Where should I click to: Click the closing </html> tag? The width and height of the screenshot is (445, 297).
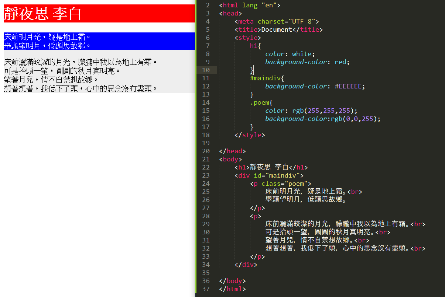(232, 289)
